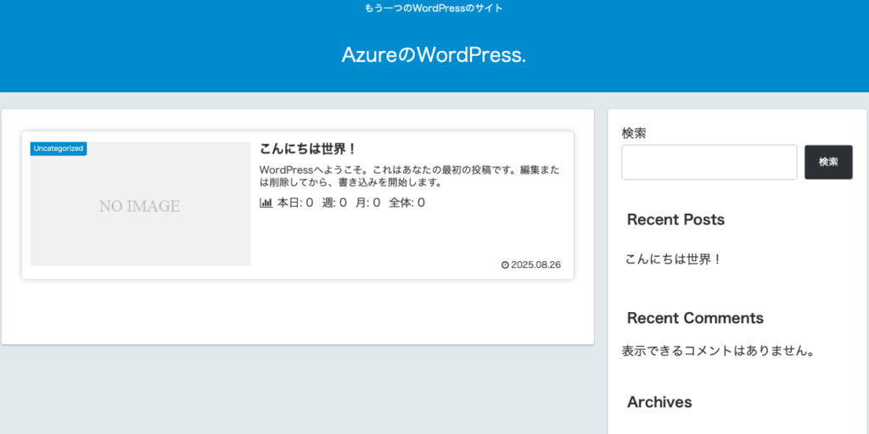Image resolution: width=869 pixels, height=434 pixels.
Task: Click the bar chart view-count icon
Action: pos(266,203)
